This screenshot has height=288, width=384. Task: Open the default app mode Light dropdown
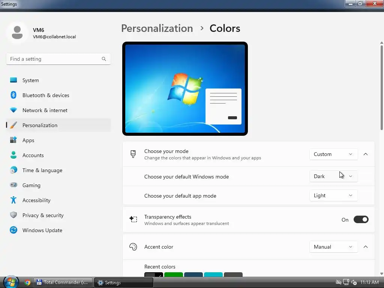[x=333, y=195]
